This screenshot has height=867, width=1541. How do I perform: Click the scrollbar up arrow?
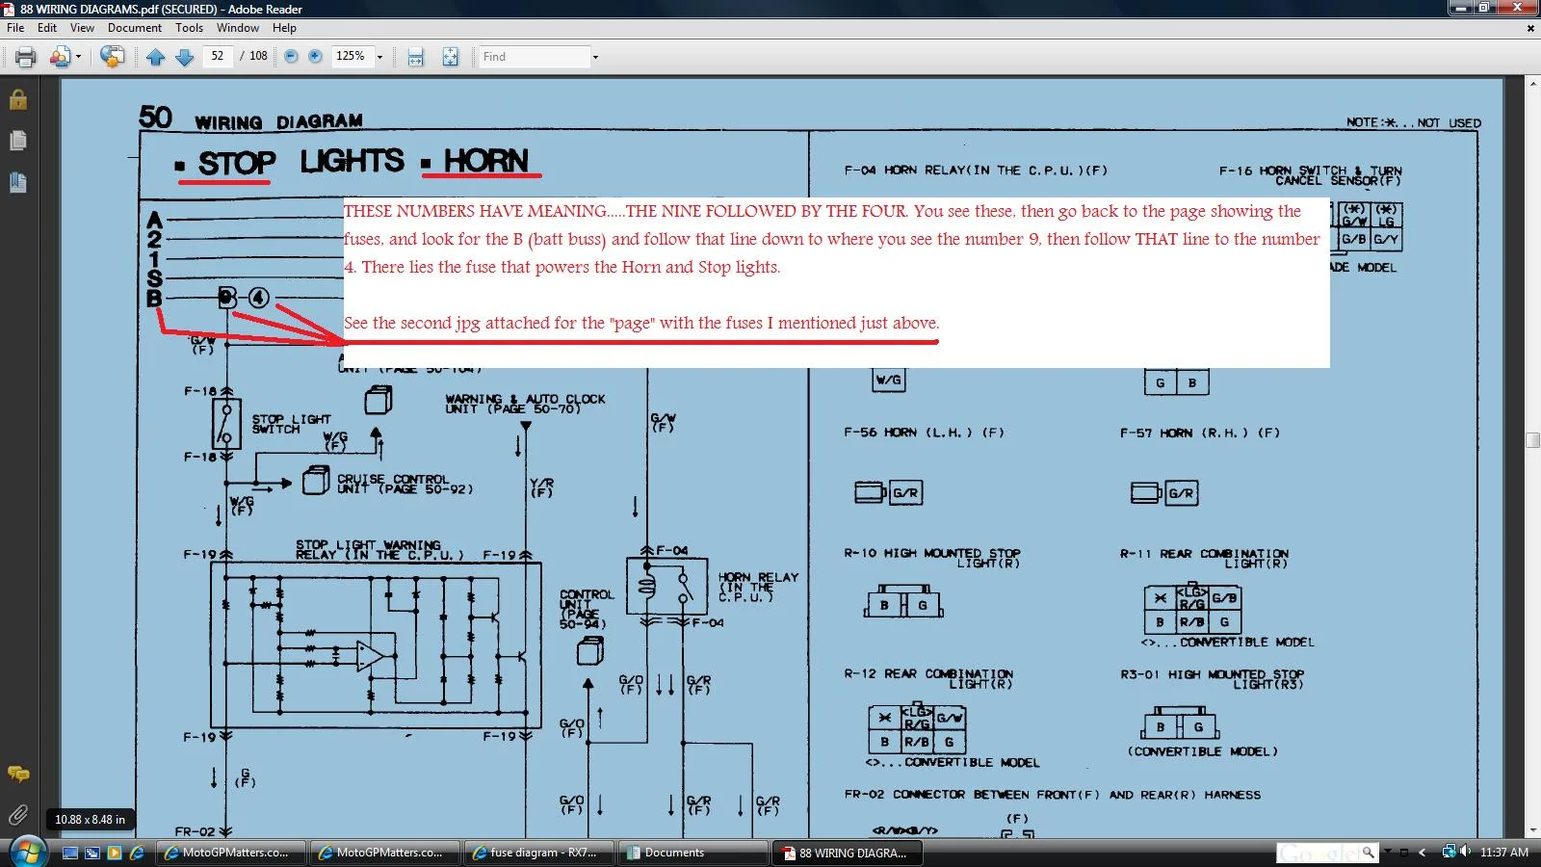1532,84
